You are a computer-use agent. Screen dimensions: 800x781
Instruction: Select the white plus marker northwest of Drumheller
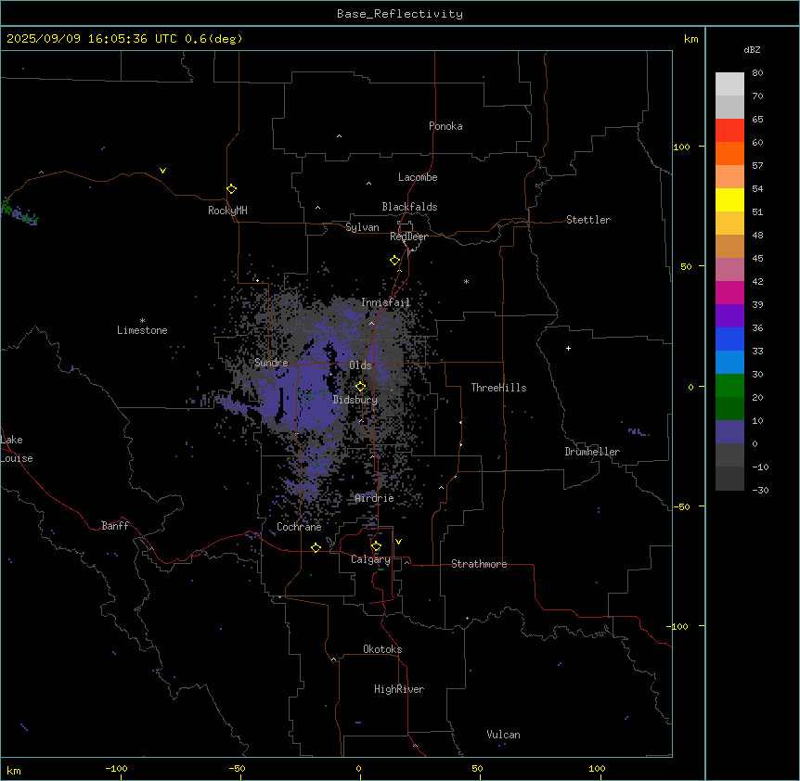coord(568,348)
